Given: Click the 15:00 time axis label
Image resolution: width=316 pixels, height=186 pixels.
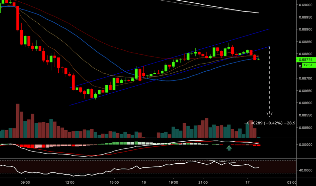Looking at the screenshot, I should (x=114, y=182).
